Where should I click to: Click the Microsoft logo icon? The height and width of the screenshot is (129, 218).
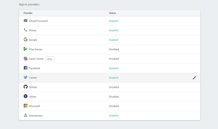pyautogui.click(x=25, y=106)
